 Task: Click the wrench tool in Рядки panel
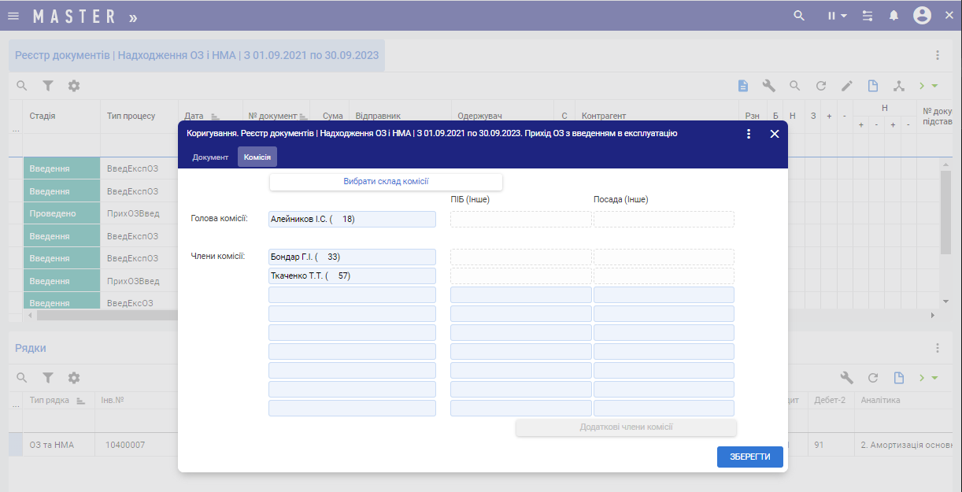click(x=847, y=378)
